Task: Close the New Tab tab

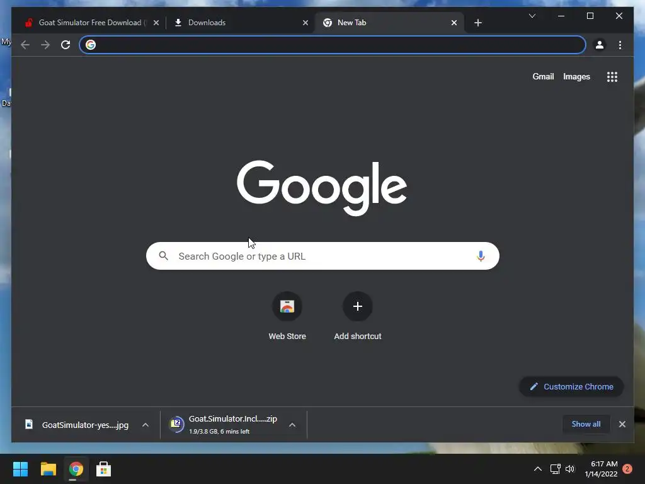Action: 454,23
